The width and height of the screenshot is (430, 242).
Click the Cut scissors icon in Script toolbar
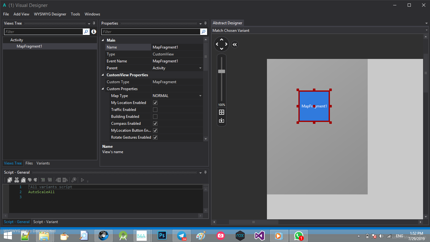[17, 180]
